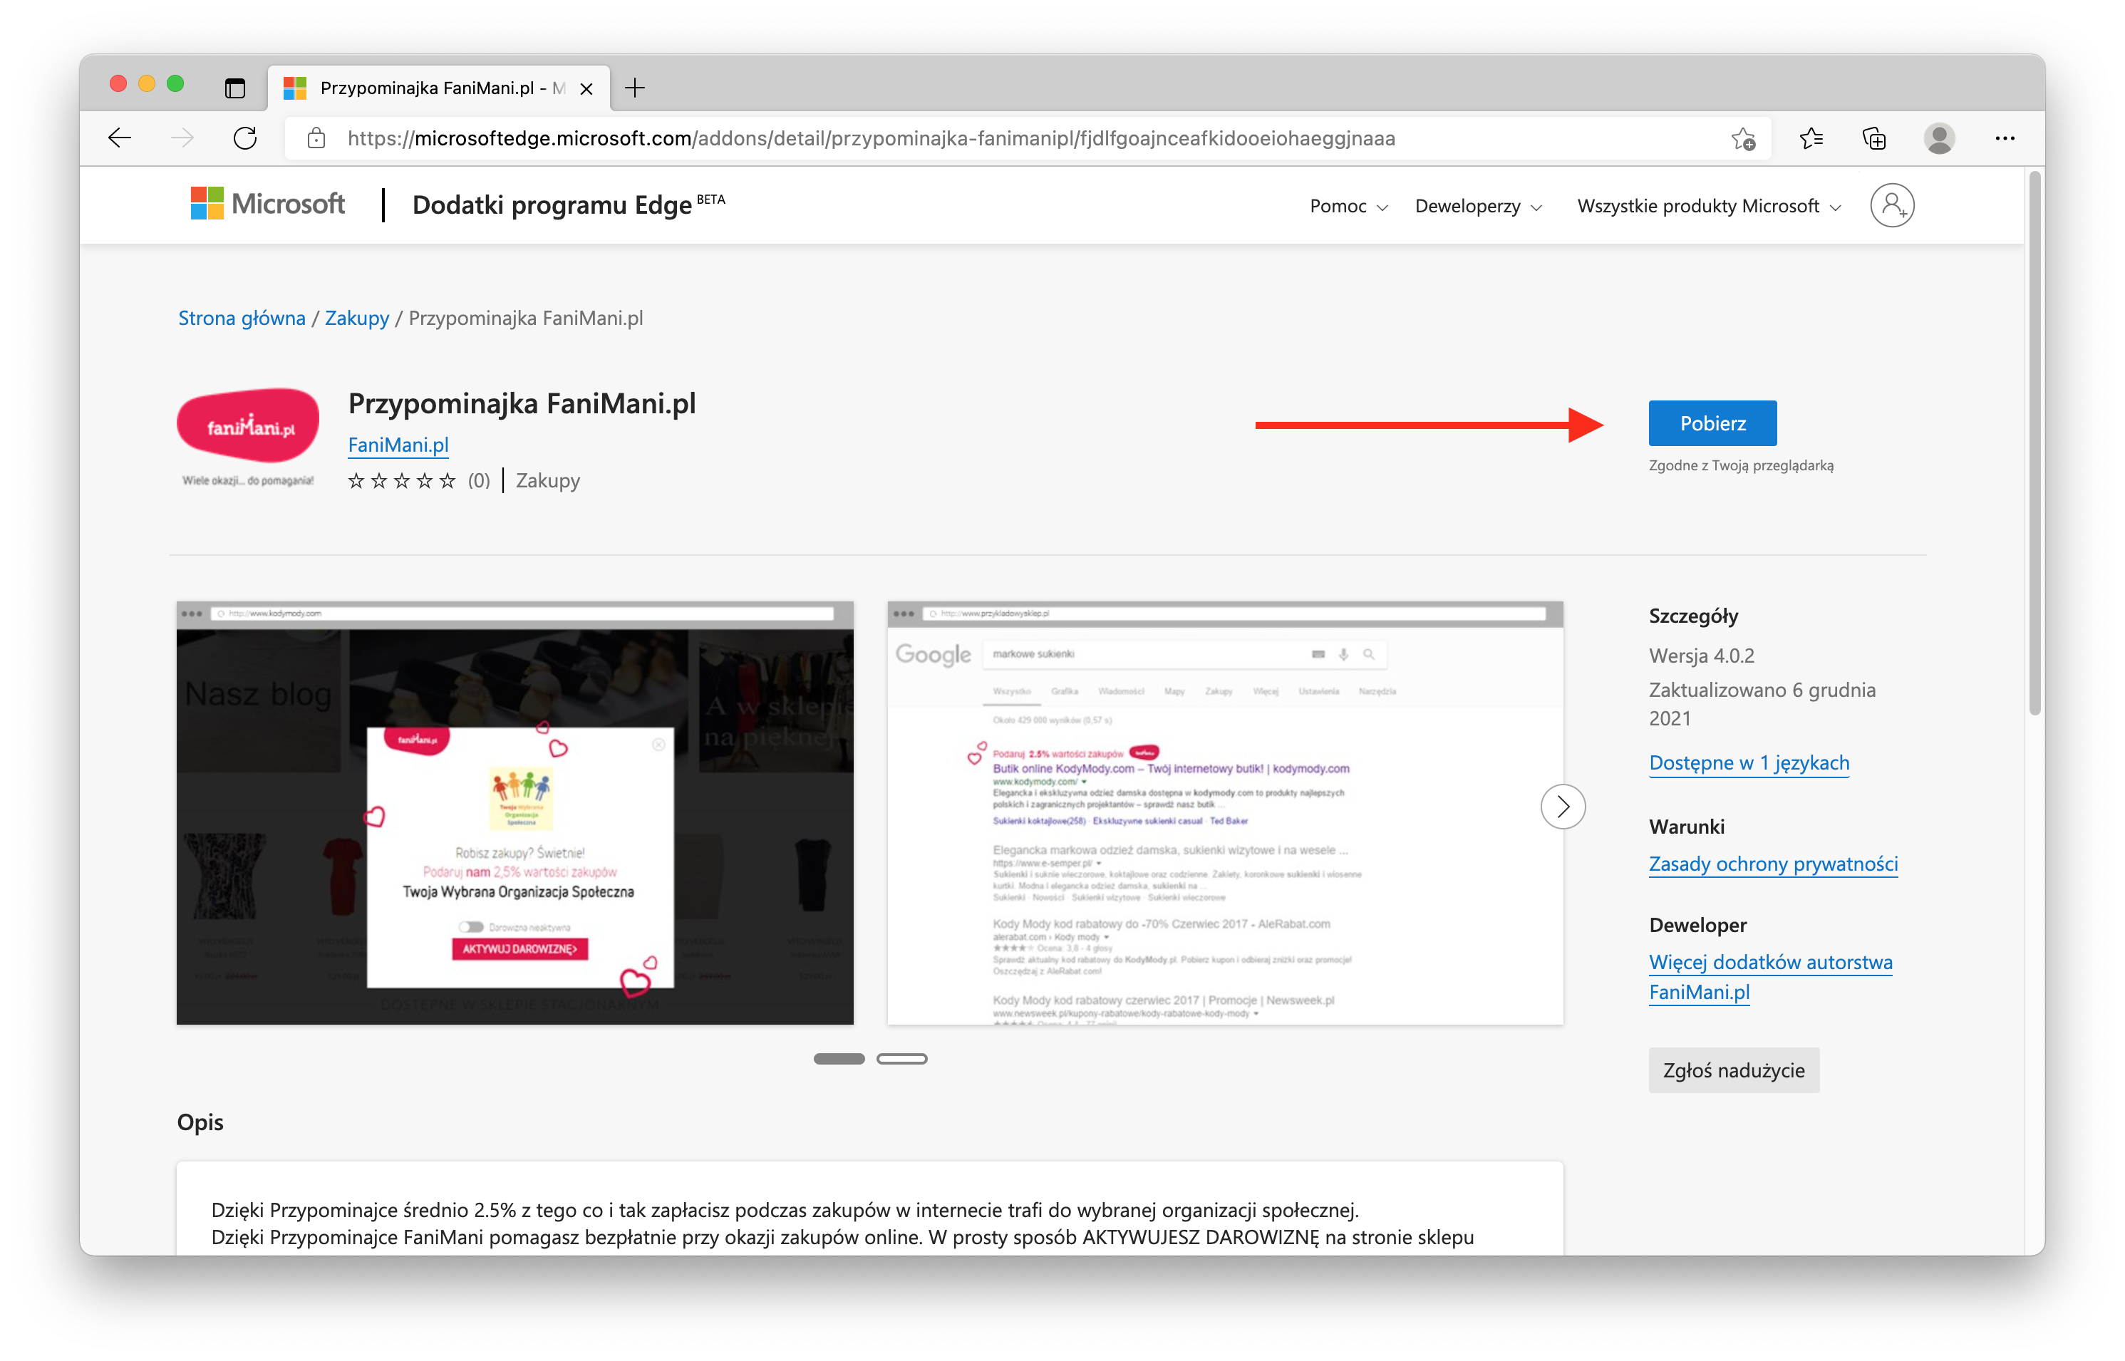This screenshot has height=1361, width=2125.
Task: Follow the Zakupy breadcrumb link
Action: click(356, 318)
